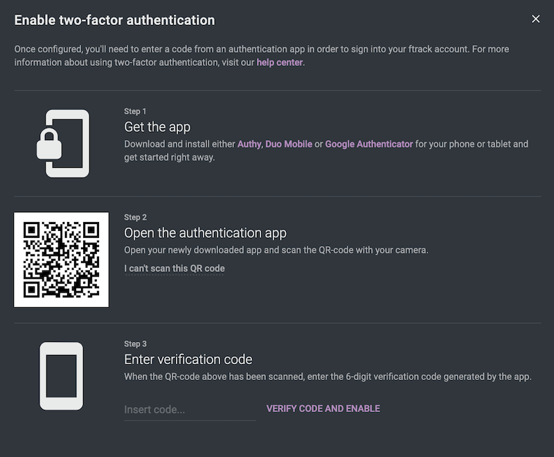
Task: Close the two-factor authentication dialog
Action: tap(535, 19)
